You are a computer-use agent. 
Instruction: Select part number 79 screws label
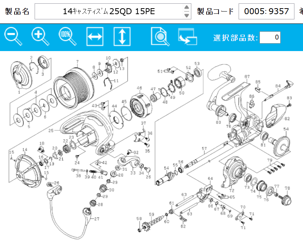(270, 160)
